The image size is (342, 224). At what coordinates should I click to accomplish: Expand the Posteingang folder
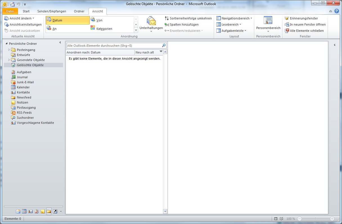(x=9, y=50)
